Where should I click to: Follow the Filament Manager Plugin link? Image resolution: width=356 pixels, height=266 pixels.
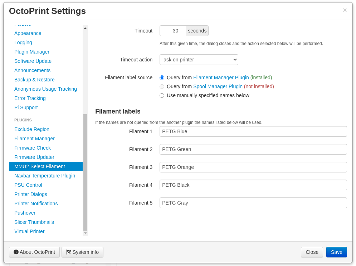[x=221, y=78]
